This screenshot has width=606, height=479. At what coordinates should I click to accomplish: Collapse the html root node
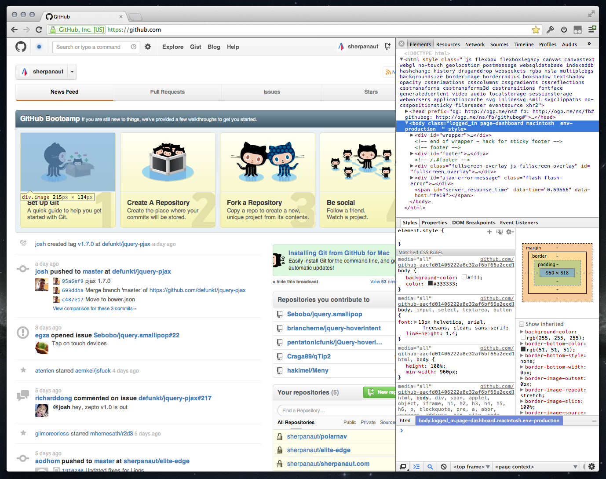coord(402,59)
